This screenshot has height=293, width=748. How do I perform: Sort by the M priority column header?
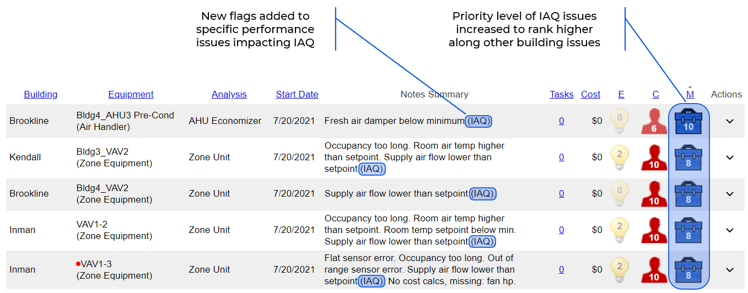[x=690, y=94]
